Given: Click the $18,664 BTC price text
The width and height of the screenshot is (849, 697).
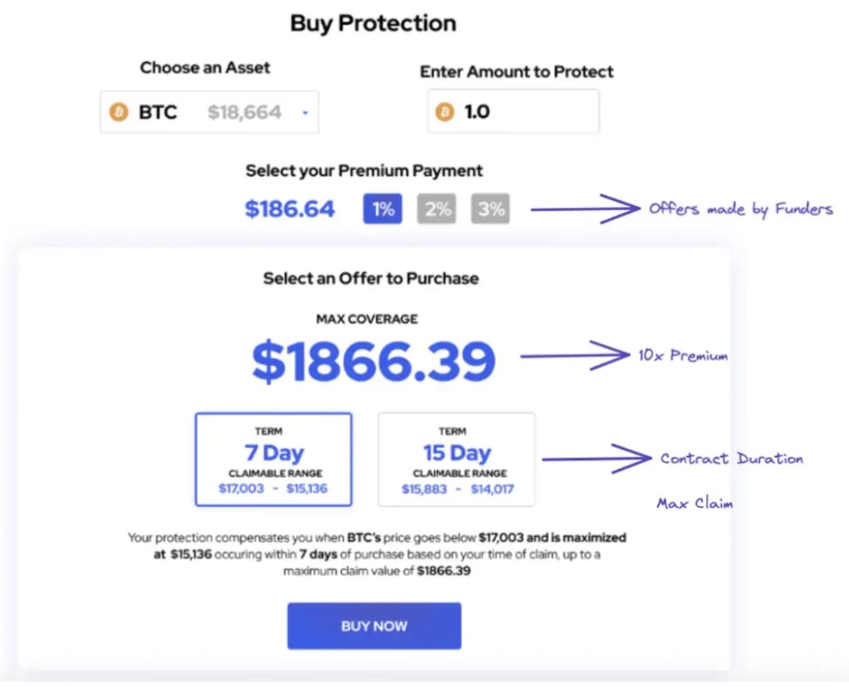Looking at the screenshot, I should (x=244, y=113).
